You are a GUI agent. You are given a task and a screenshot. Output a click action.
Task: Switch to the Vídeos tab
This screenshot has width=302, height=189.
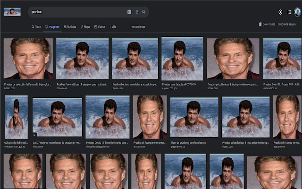click(100, 27)
